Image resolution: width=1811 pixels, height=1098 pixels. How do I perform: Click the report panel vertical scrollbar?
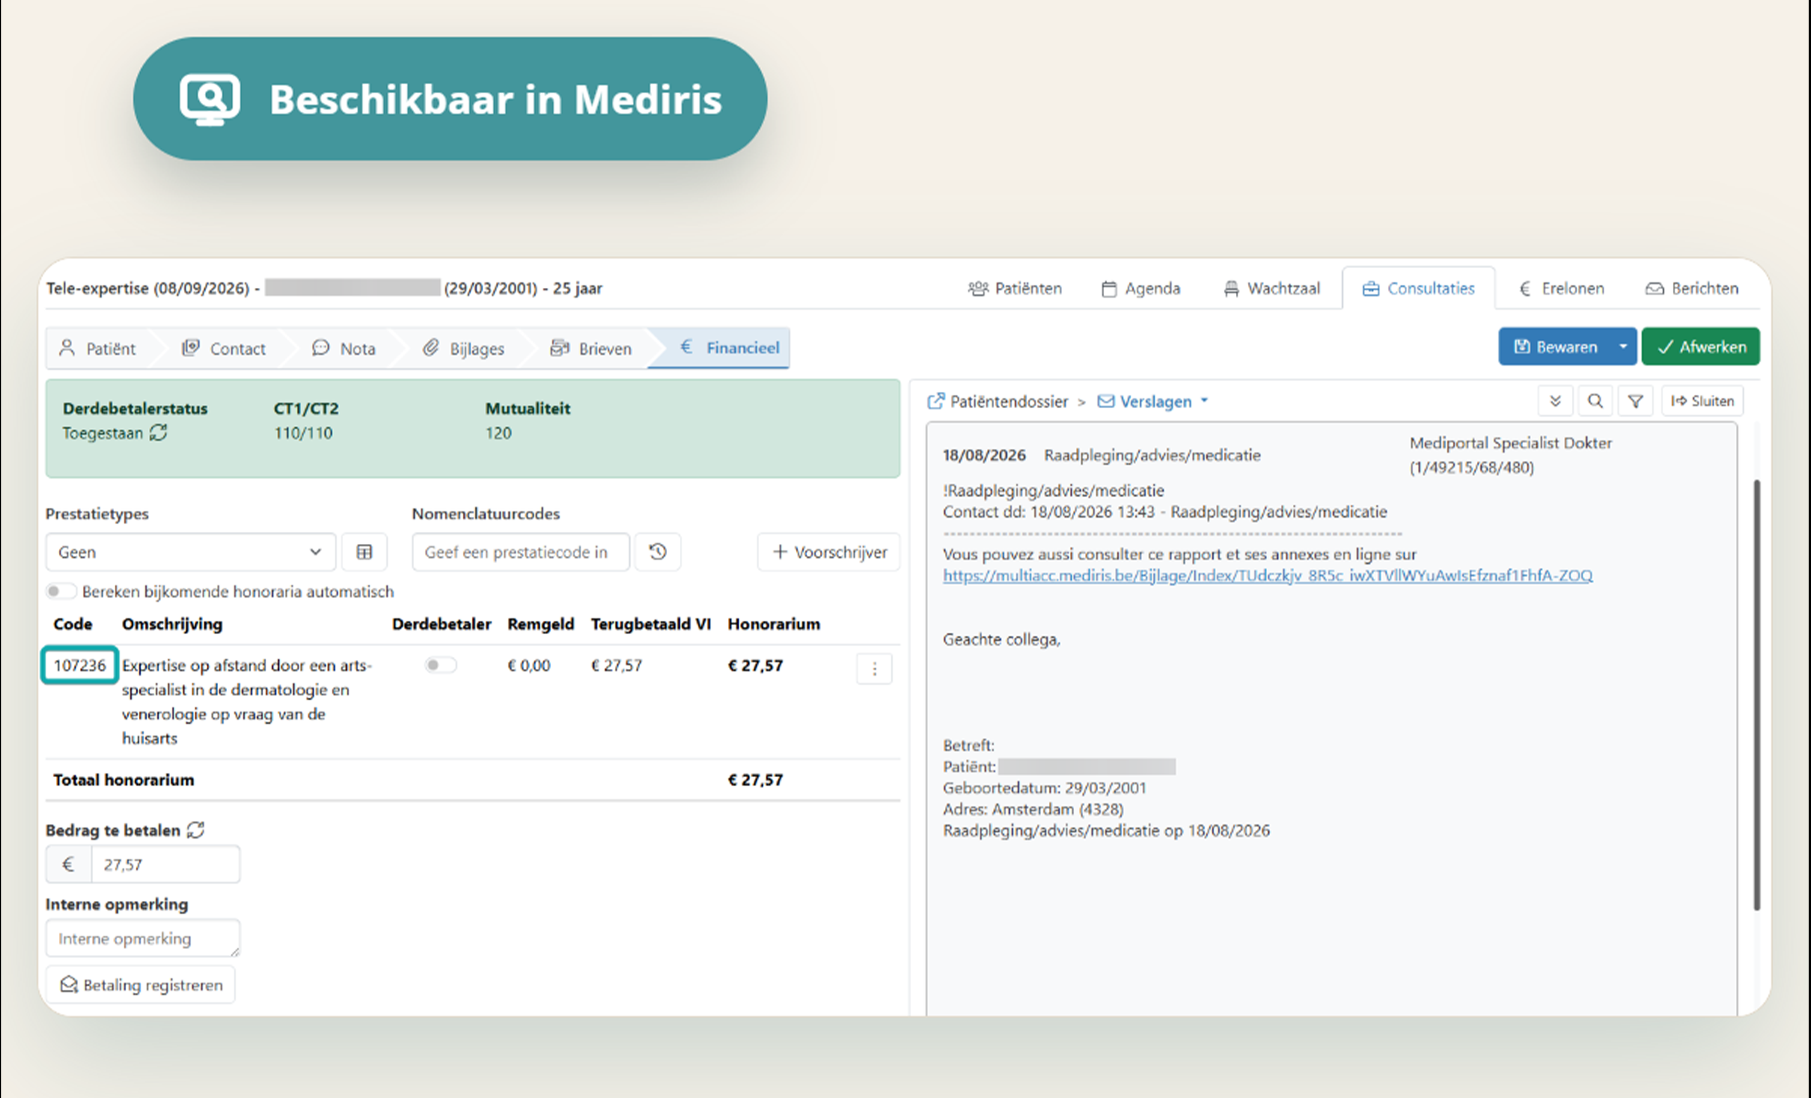tap(1756, 695)
